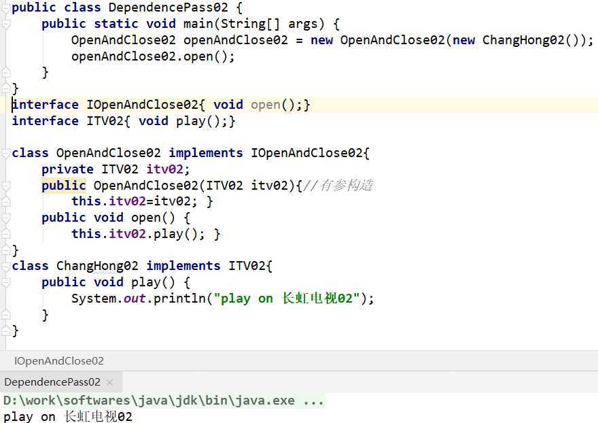Image resolution: width=598 pixels, height=423 pixels.
Task: Collapse the 'public void play()' method fold
Action: pyautogui.click(x=5, y=282)
